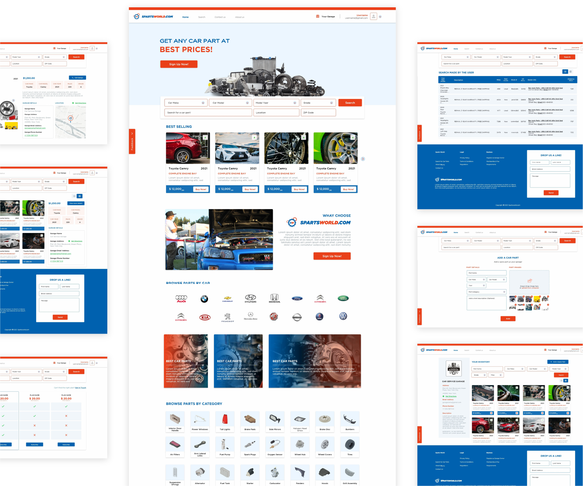Click the Sign Up Now! hero button

179,64
